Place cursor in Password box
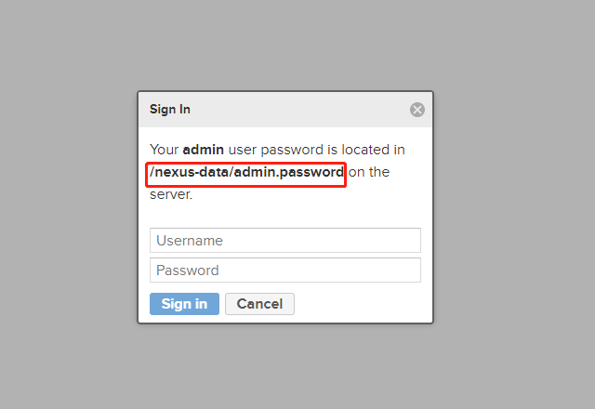595x409 pixels. 284,270
